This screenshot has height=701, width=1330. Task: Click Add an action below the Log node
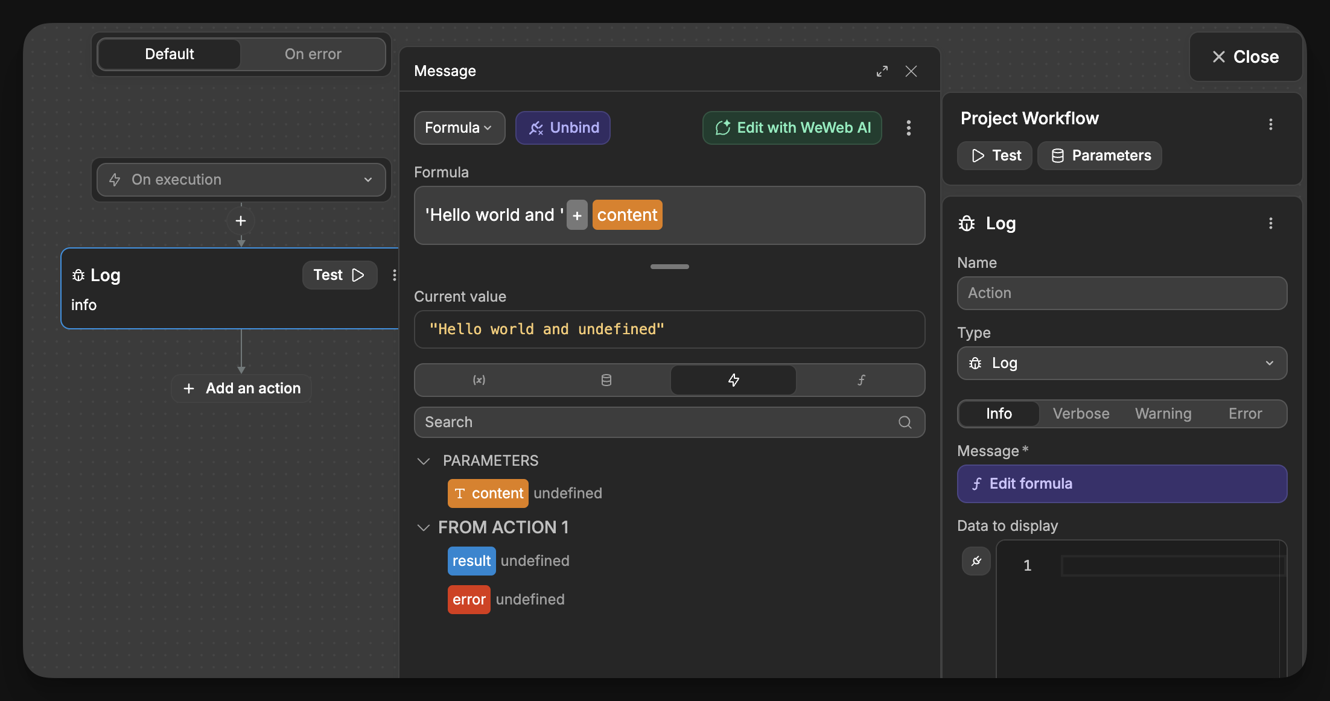[x=241, y=388]
